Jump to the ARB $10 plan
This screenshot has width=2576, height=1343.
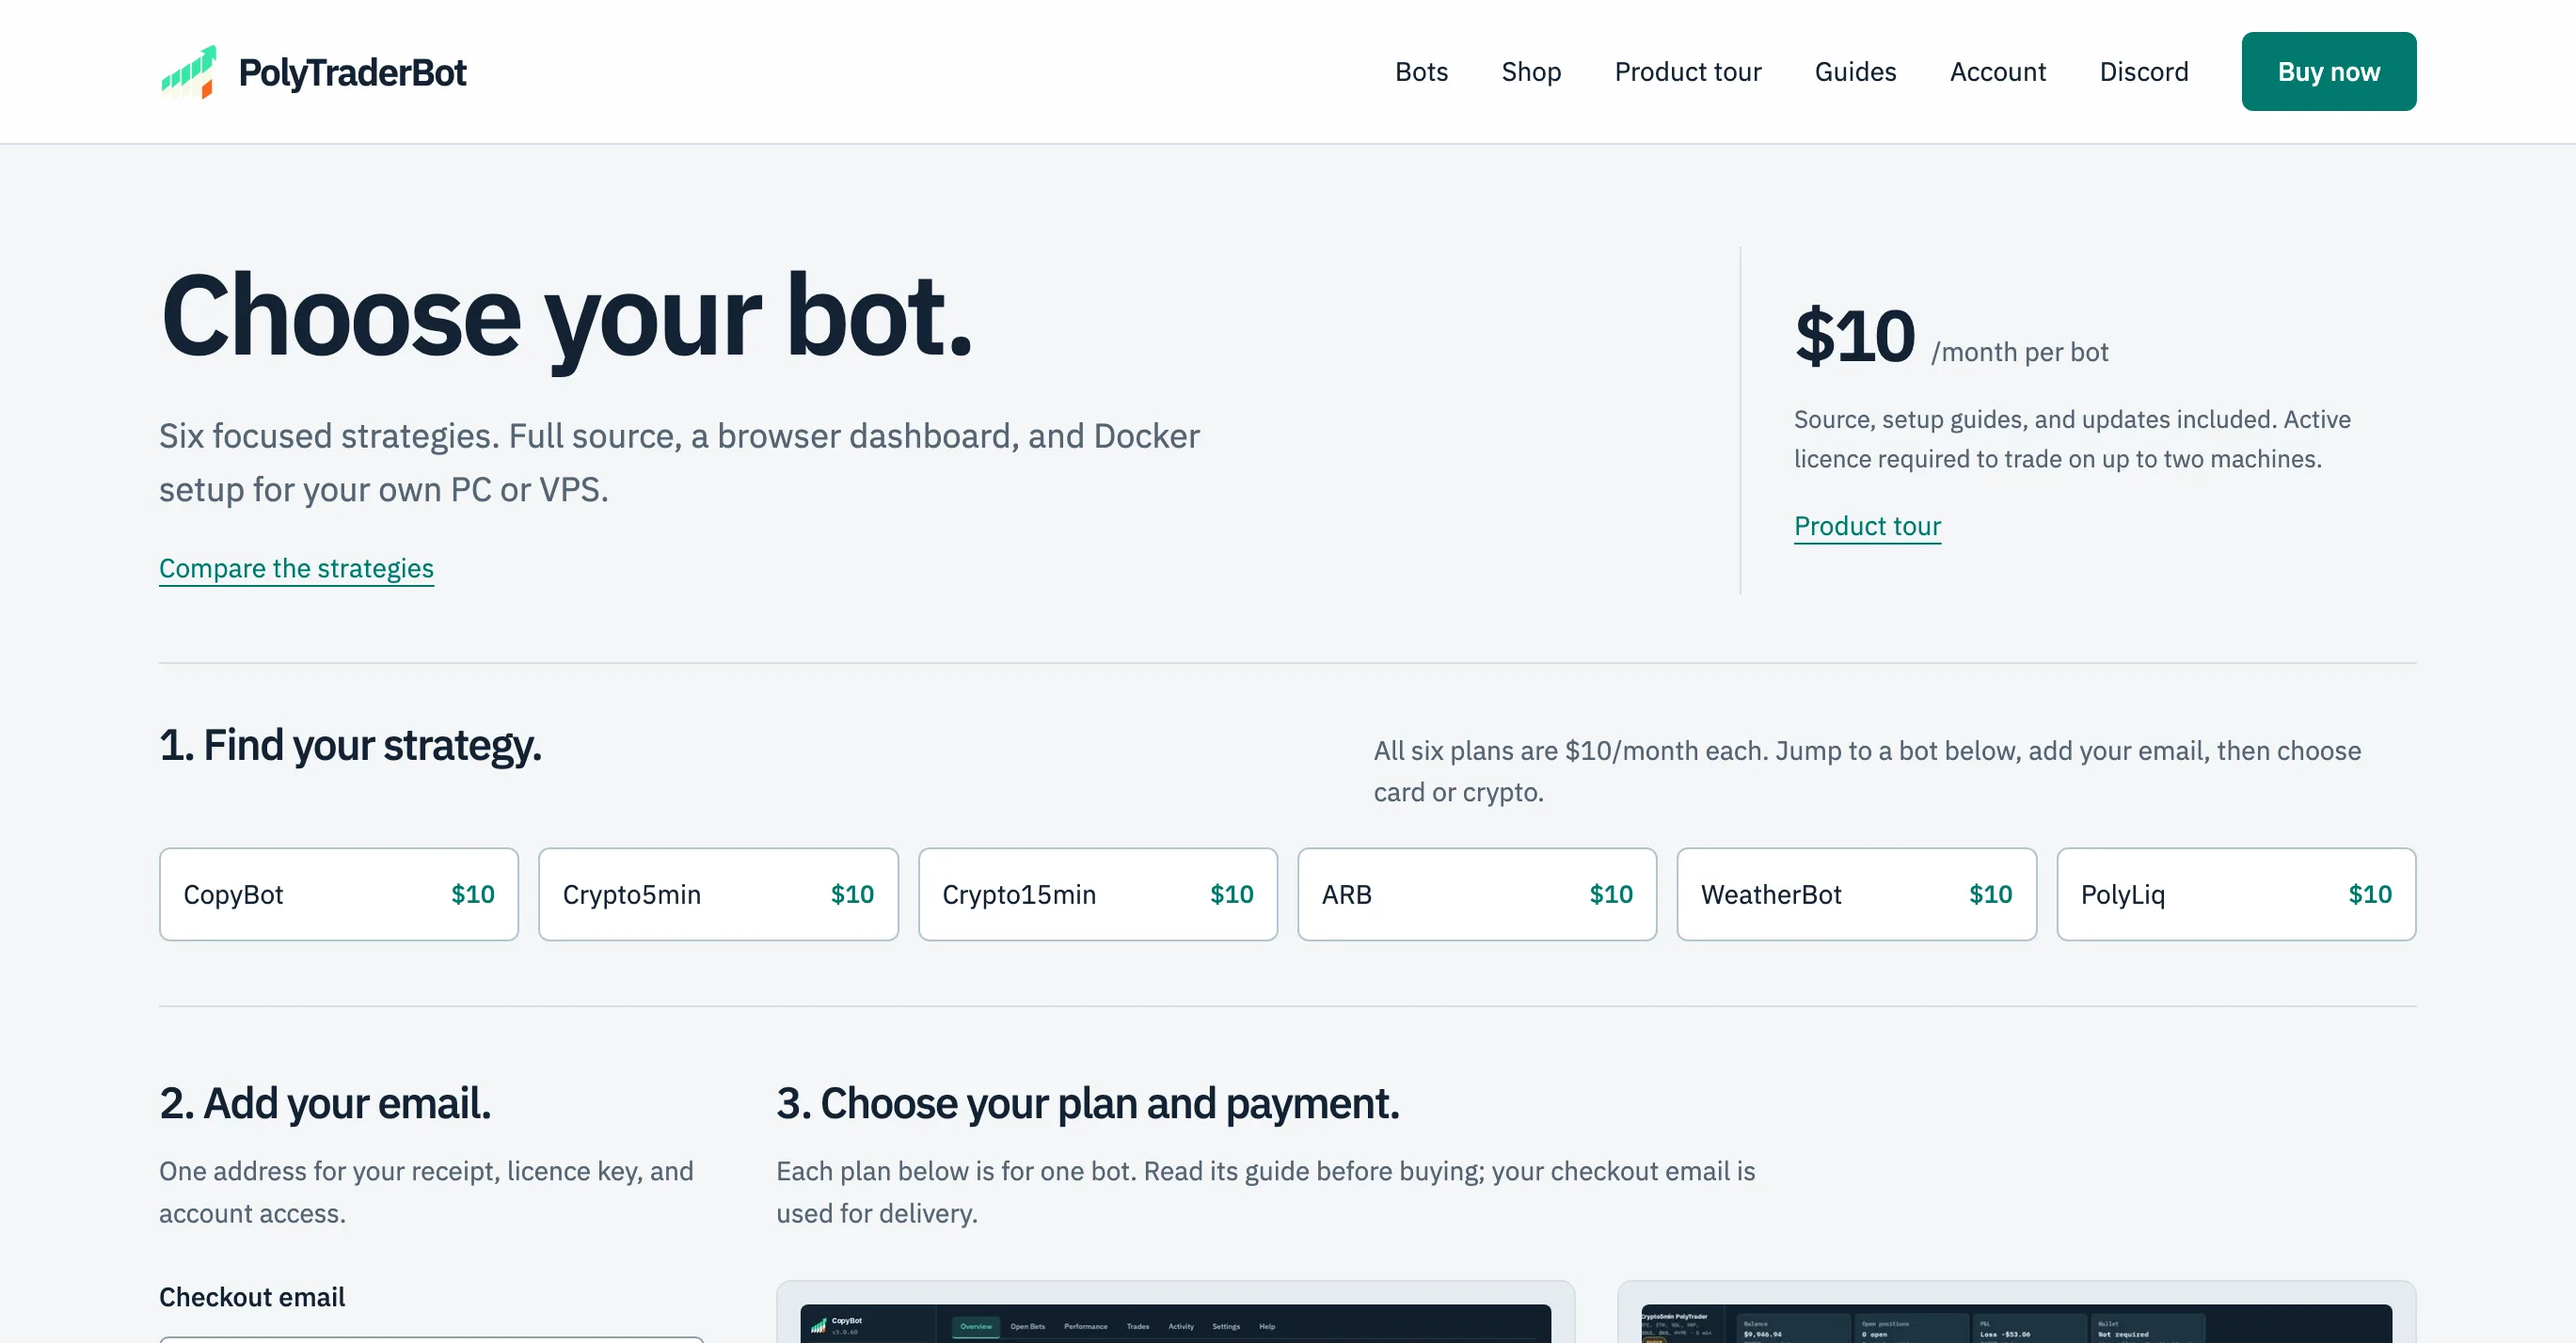point(1477,894)
